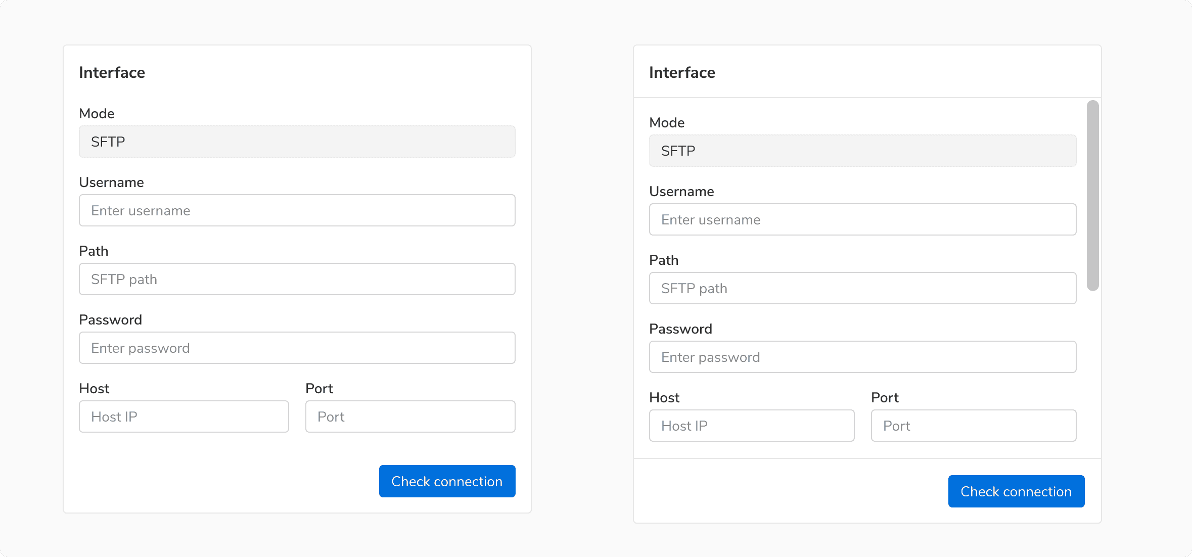The width and height of the screenshot is (1192, 557).
Task: Select the Host IP input in left panel
Action: pos(184,416)
